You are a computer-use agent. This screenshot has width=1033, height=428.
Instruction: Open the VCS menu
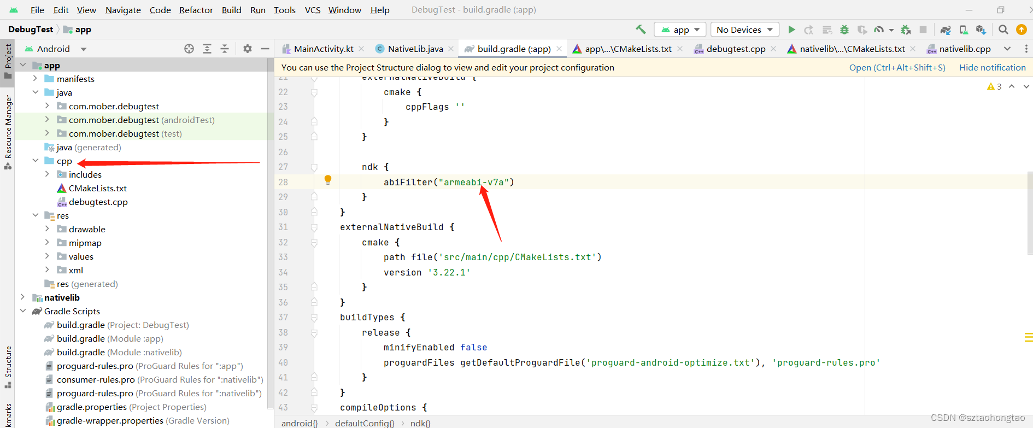coord(313,10)
